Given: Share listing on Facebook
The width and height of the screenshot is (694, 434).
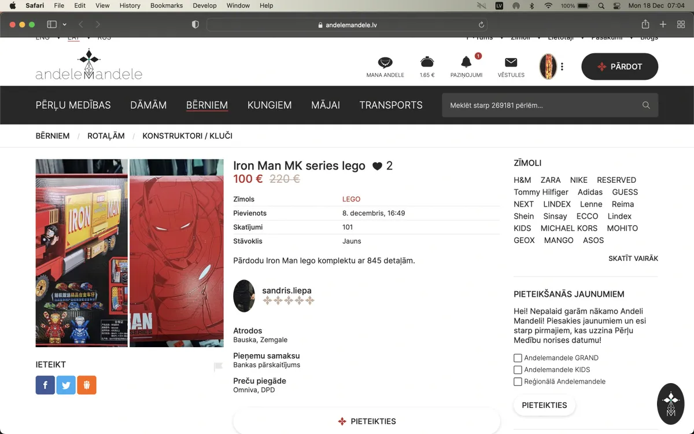Looking at the screenshot, I should coord(45,385).
